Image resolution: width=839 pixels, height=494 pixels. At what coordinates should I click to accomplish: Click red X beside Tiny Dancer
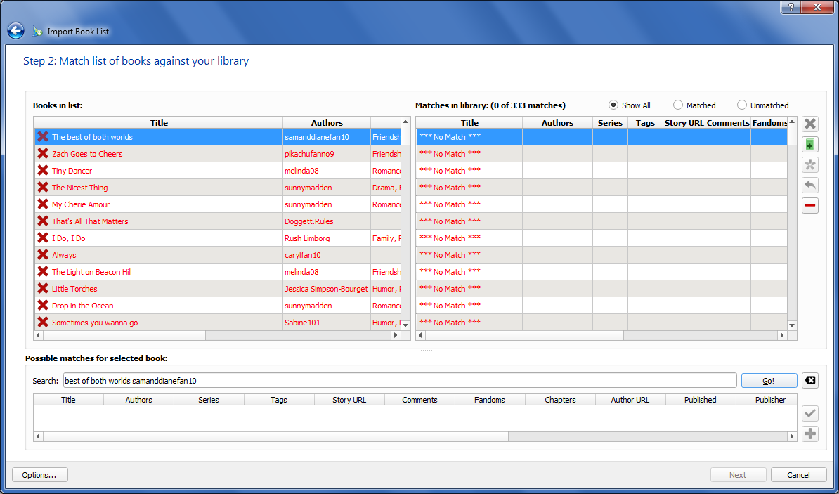point(43,171)
